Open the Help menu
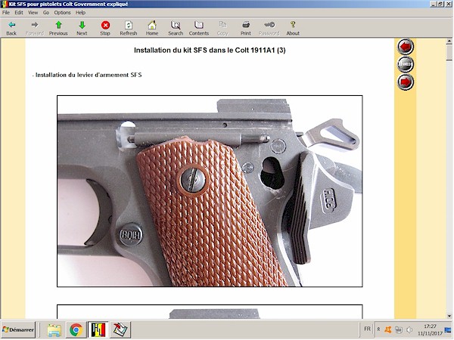The height and width of the screenshot is (340, 454). (80, 12)
